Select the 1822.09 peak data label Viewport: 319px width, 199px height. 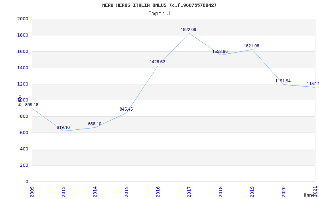point(189,29)
